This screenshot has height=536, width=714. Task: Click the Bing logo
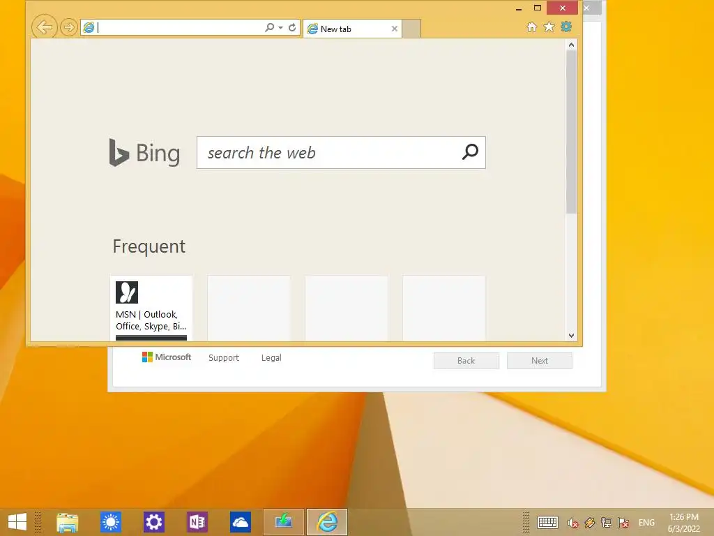coord(145,153)
